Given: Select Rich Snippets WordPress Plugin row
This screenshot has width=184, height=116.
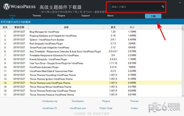Looking at the screenshot, I should (x=91, y=44).
